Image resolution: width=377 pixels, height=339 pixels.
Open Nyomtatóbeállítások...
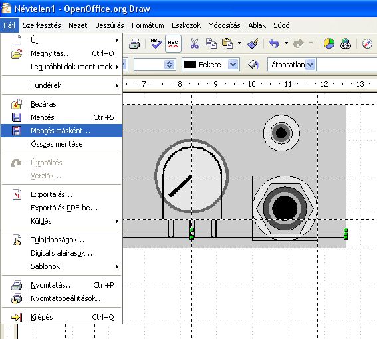(x=62, y=298)
